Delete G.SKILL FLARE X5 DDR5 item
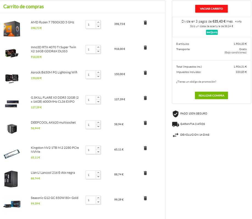 tap(145, 98)
